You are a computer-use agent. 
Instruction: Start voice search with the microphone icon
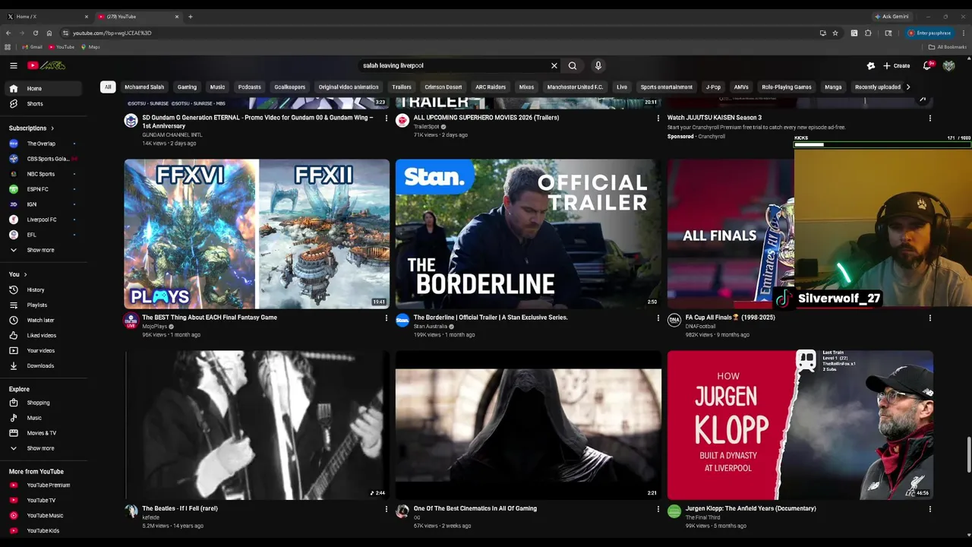(598, 66)
